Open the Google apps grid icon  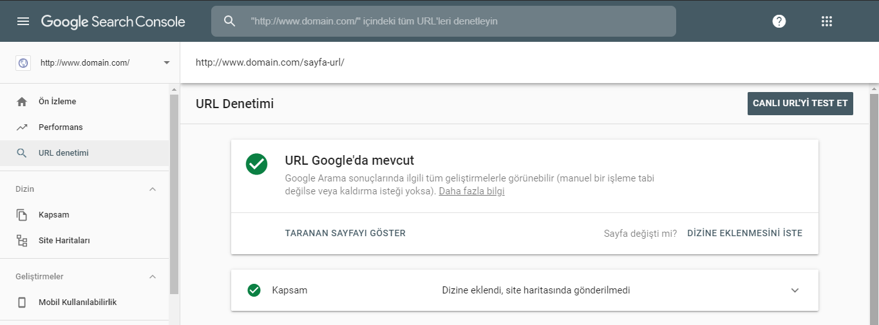coord(827,21)
